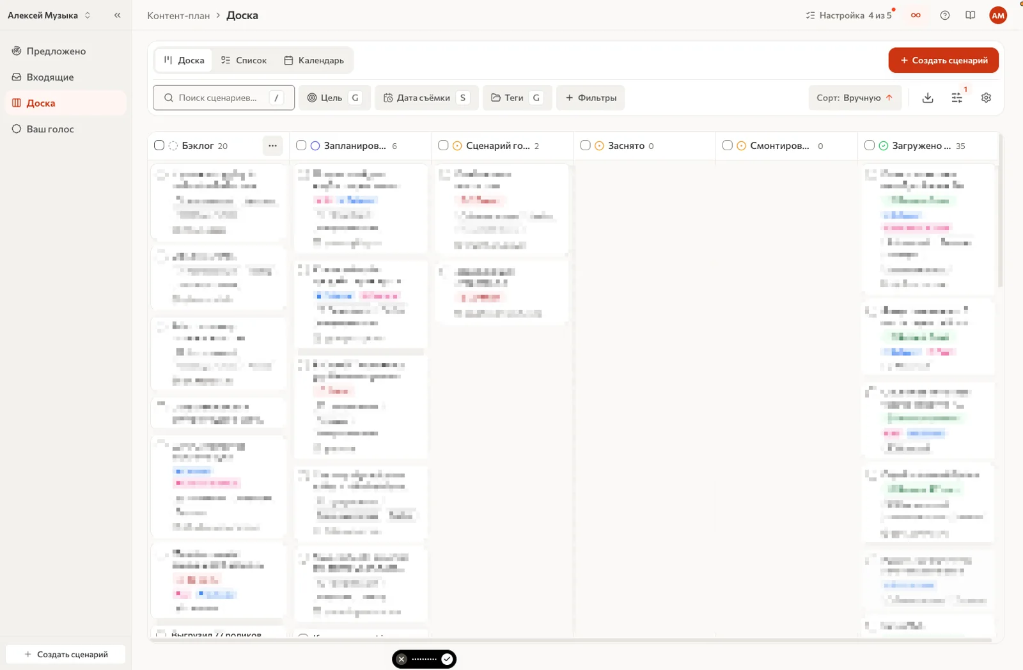Open Бэклог column three-dots menu
Viewport: 1023px width, 670px height.
273,146
